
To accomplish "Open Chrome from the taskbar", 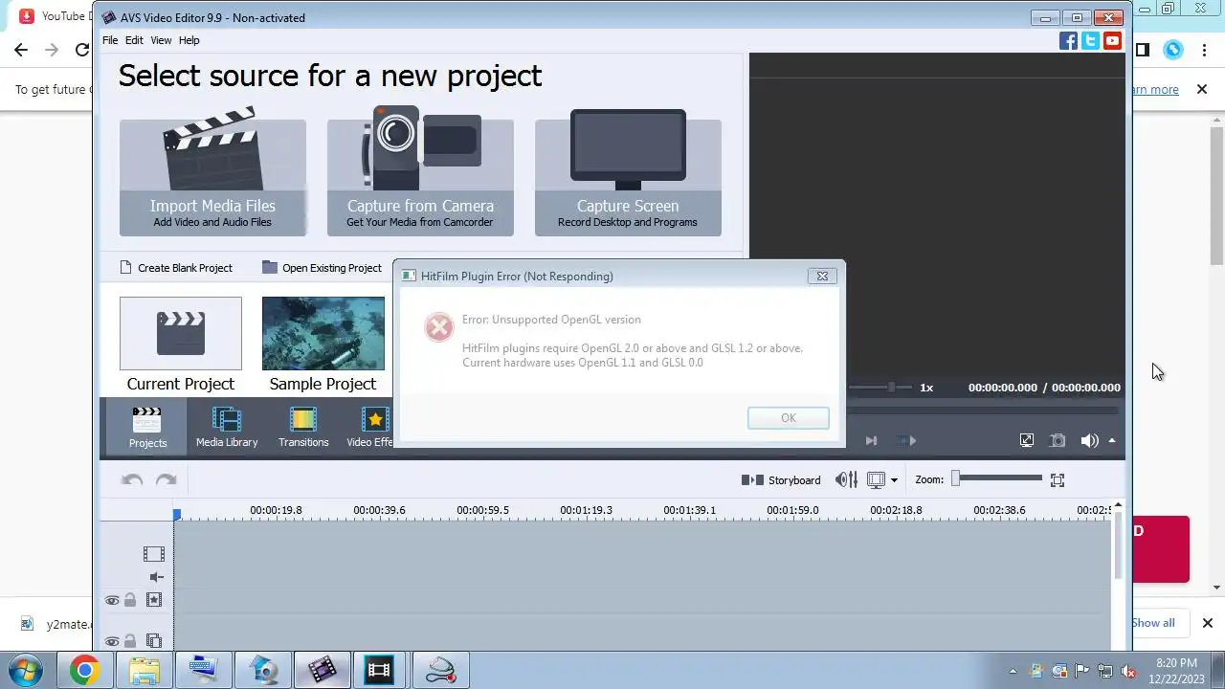I will [x=84, y=670].
